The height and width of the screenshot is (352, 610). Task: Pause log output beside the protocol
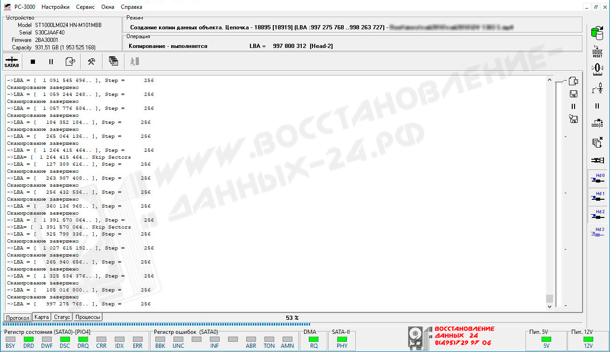coord(574,106)
